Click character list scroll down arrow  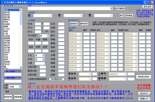(21, 67)
